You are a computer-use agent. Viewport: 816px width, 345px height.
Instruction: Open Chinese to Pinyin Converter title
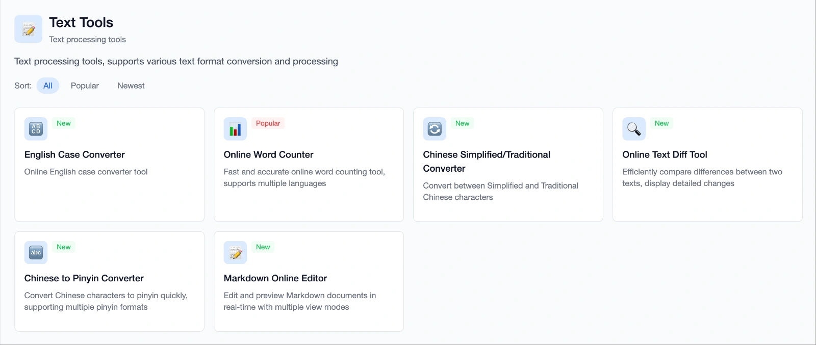(84, 278)
